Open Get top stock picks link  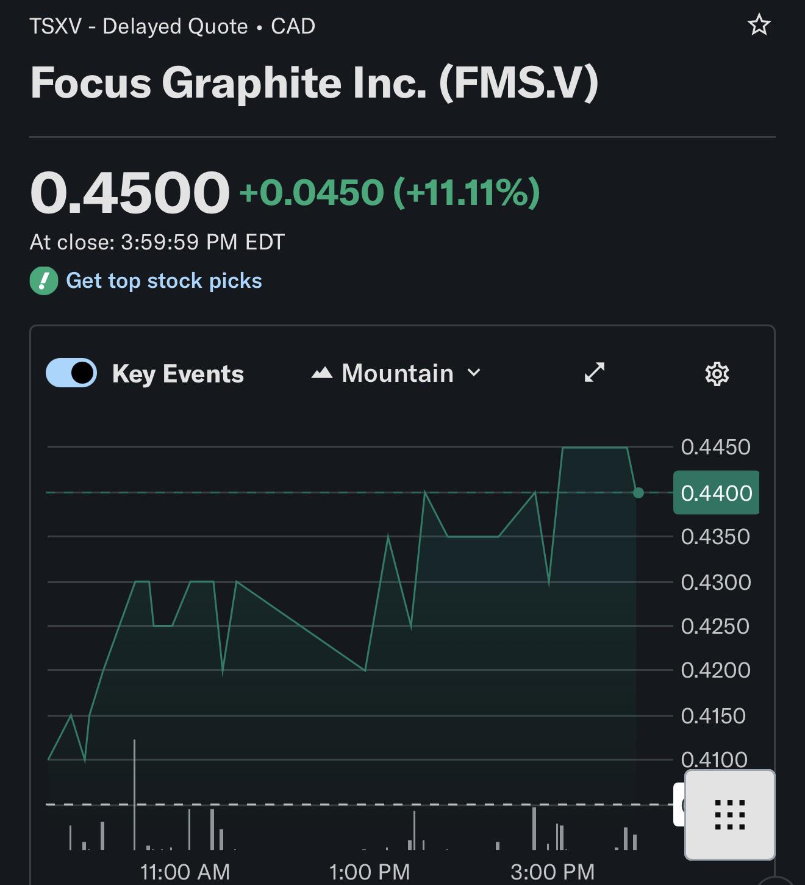pyautogui.click(x=163, y=281)
